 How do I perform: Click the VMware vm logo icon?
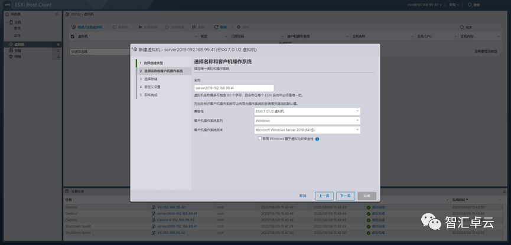(x=7, y=5)
